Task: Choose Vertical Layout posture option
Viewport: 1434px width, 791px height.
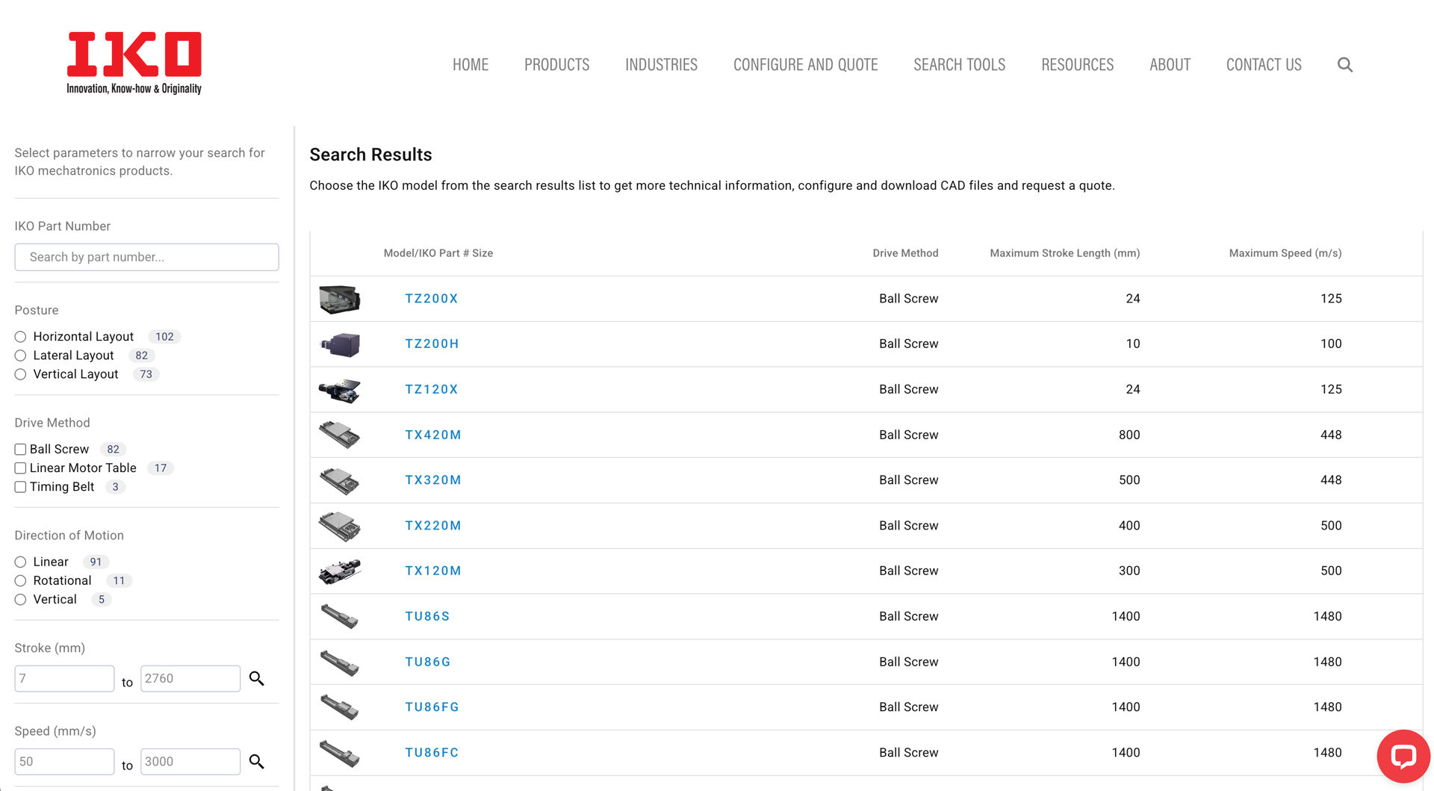Action: coord(20,374)
